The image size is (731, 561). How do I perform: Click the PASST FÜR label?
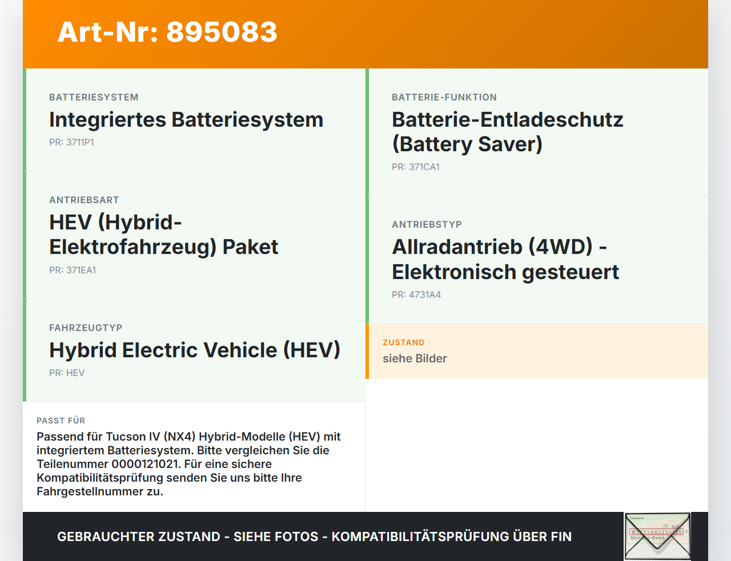tap(61, 421)
